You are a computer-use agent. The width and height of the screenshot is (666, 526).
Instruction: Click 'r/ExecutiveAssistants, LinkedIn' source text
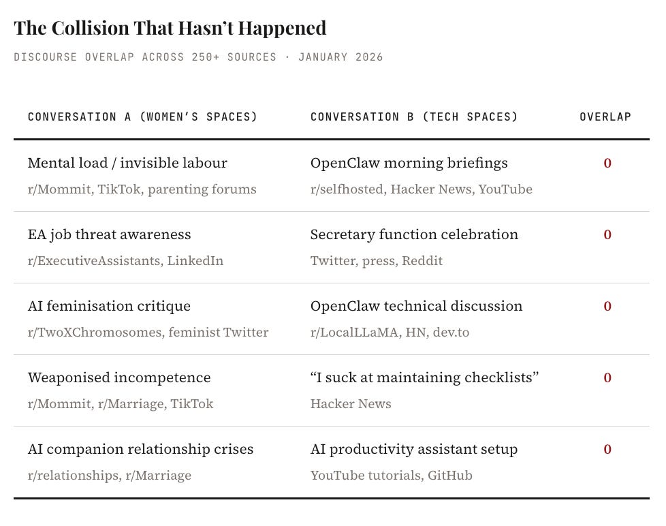tap(125, 260)
